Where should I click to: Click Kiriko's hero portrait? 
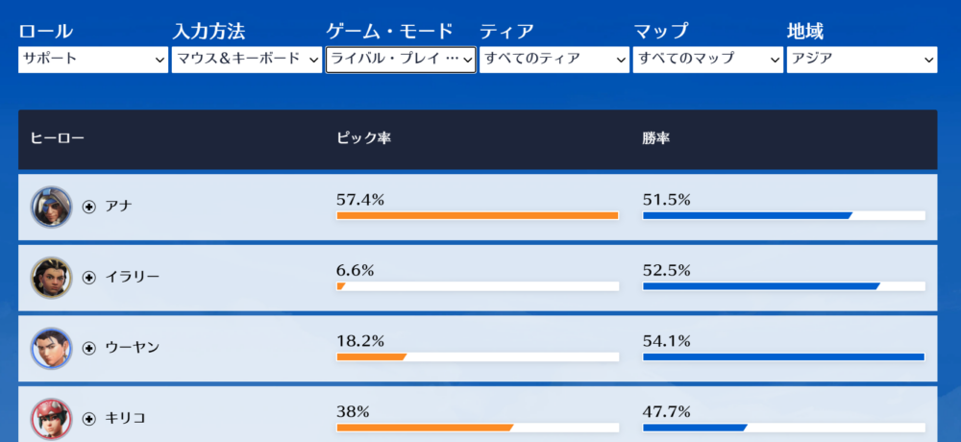(x=51, y=418)
